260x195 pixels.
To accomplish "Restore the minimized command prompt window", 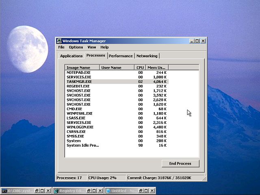I will (37, 191).
